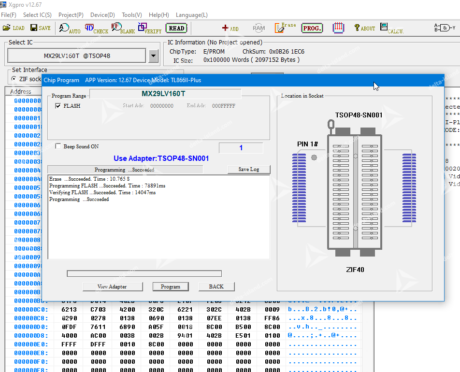460x372 pixels.
Task: Click the Program button in dialog
Action: tap(171, 286)
